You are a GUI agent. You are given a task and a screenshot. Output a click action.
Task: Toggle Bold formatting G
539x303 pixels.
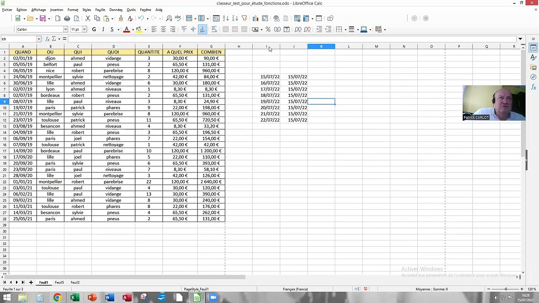click(x=94, y=29)
